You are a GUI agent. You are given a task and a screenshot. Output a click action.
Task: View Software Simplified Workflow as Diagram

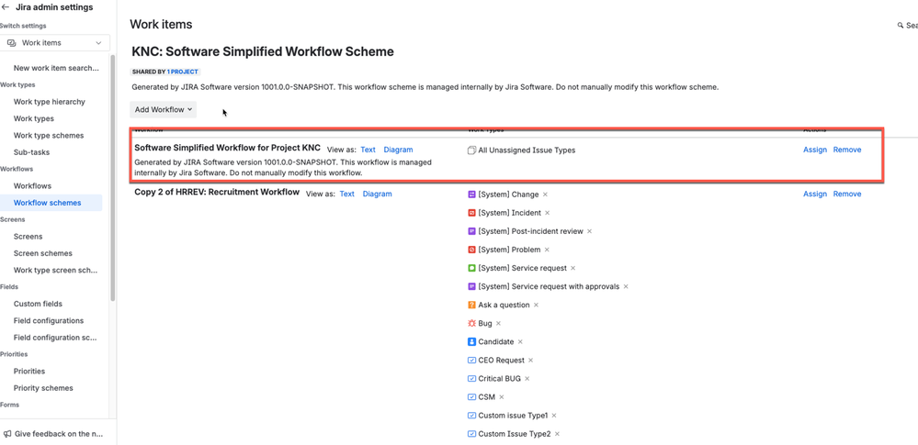(398, 150)
